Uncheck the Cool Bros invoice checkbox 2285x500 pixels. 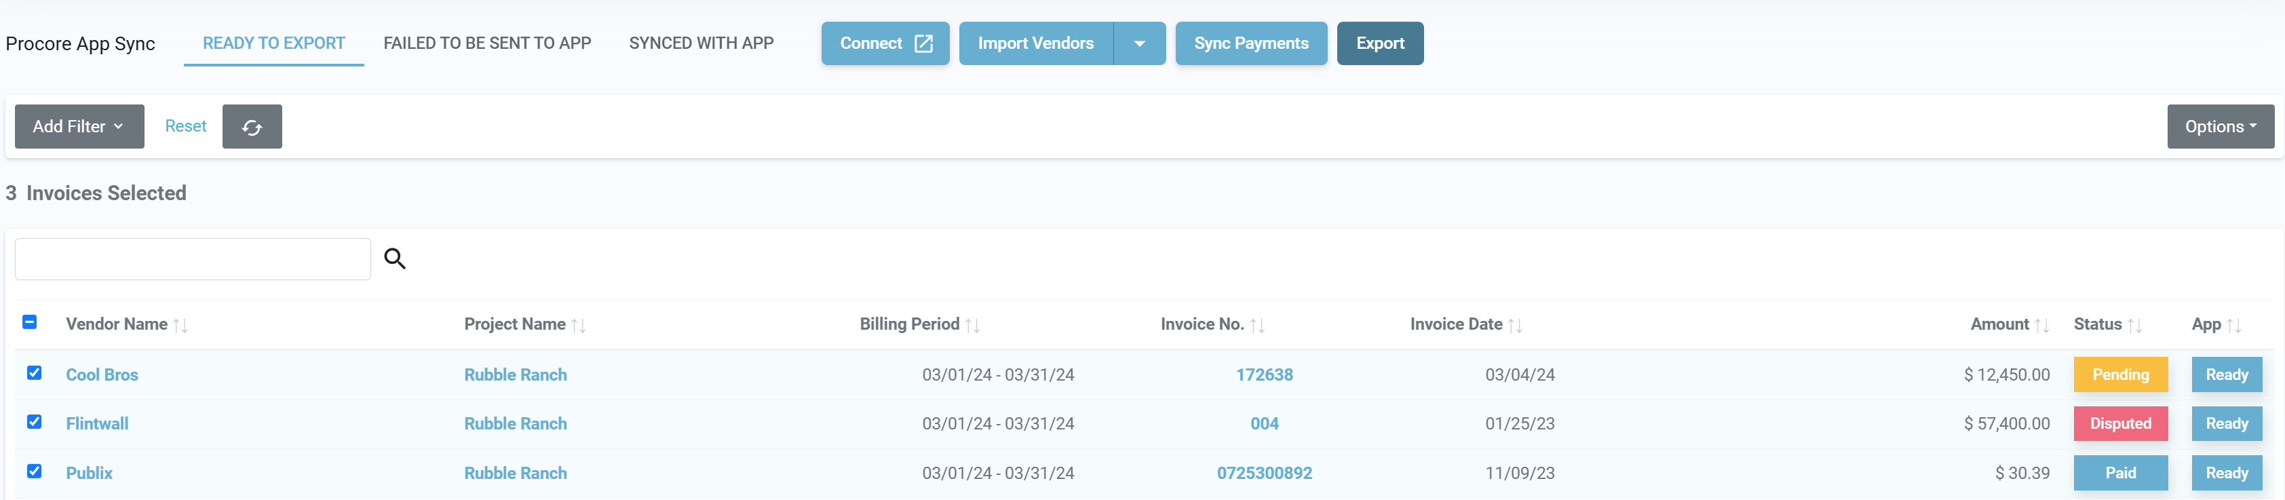coord(35,373)
